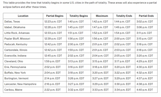Select Evansville totality ends 2:05 p.m. CDT
The height and width of the screenshot is (97, 161).
click(x=123, y=56)
